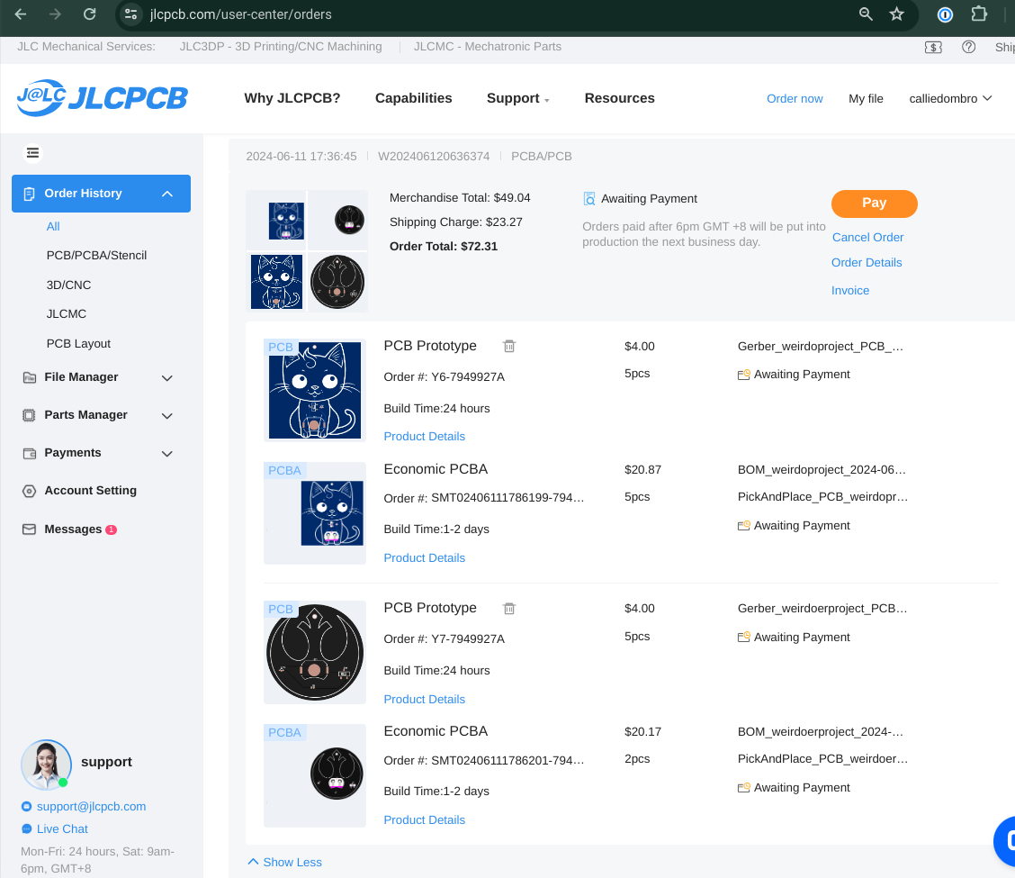Open My file link
This screenshot has width=1015, height=878.
pyautogui.click(x=866, y=98)
